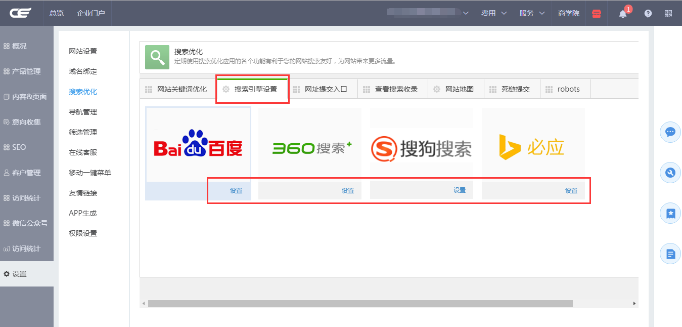Image resolution: width=682 pixels, height=327 pixels.
Task: Click the document floating icon
Action: (670, 254)
